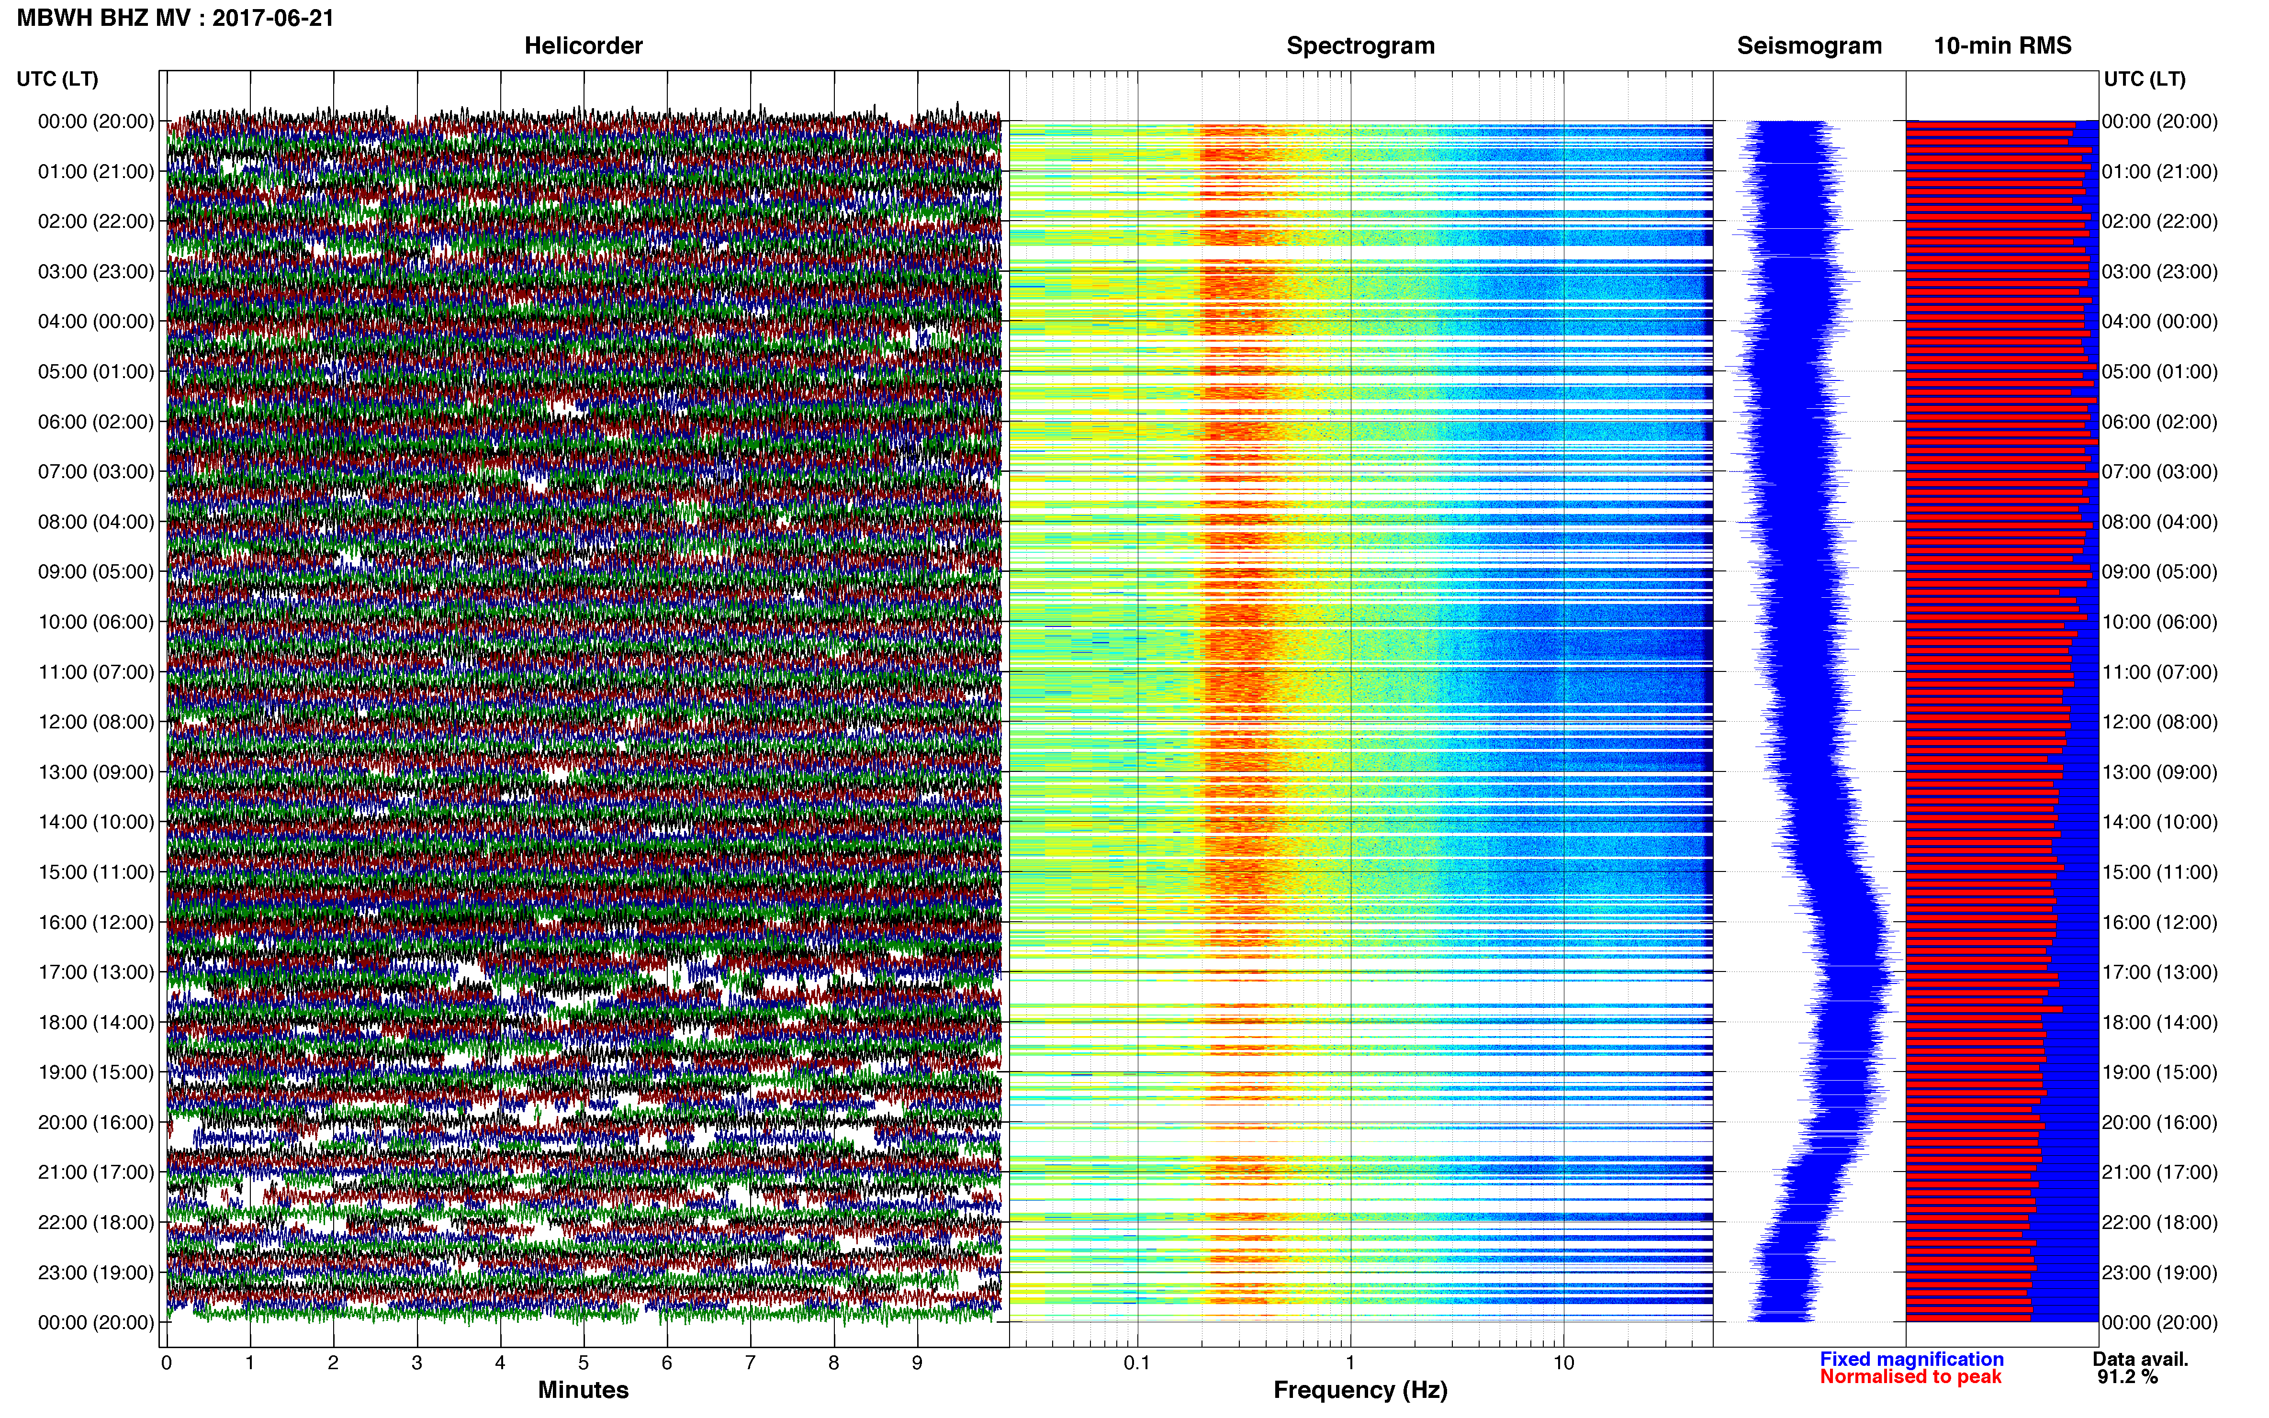Click the left '13:00 (09:00)' time label

click(x=96, y=772)
